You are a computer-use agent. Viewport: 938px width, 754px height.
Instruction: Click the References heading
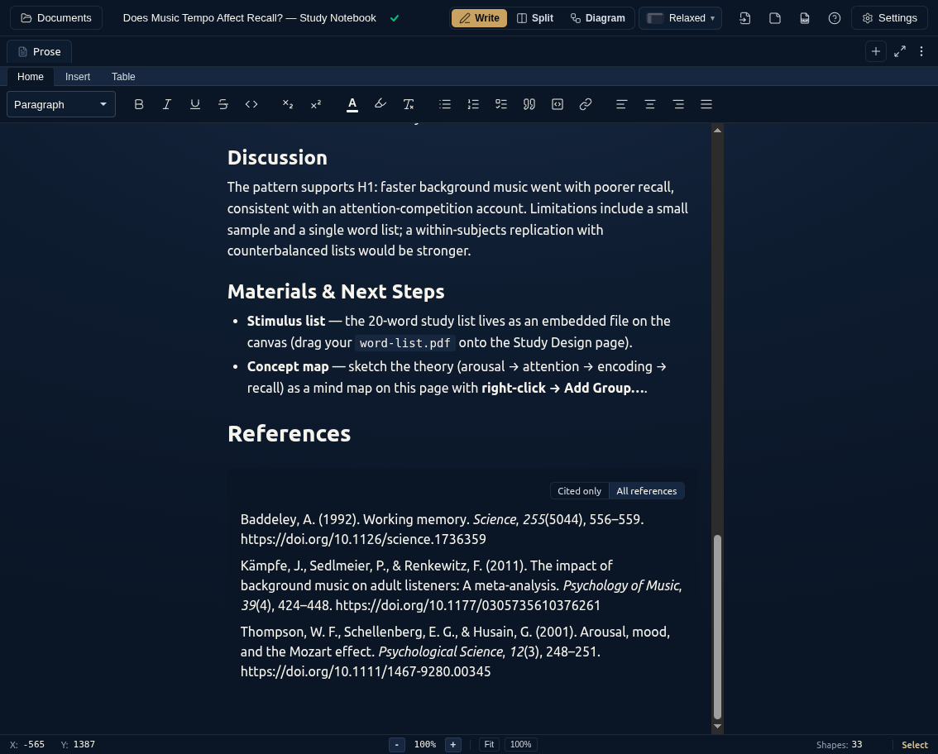(289, 433)
